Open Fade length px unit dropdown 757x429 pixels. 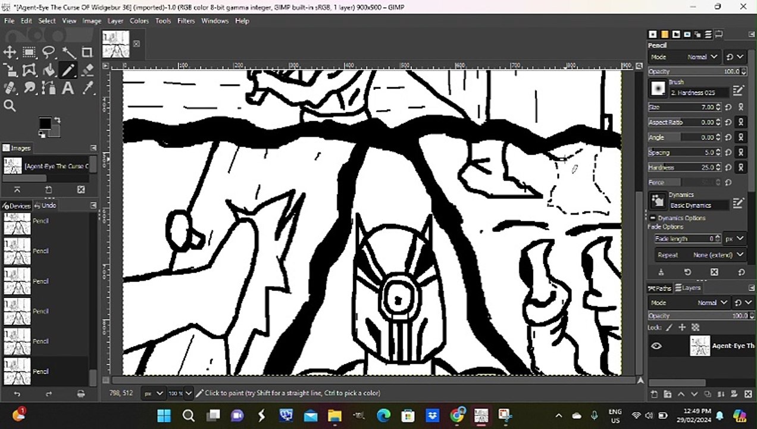734,238
